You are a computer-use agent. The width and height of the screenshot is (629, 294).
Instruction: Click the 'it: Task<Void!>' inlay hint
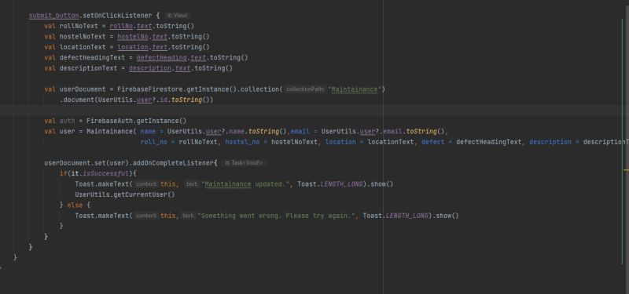[244, 163]
